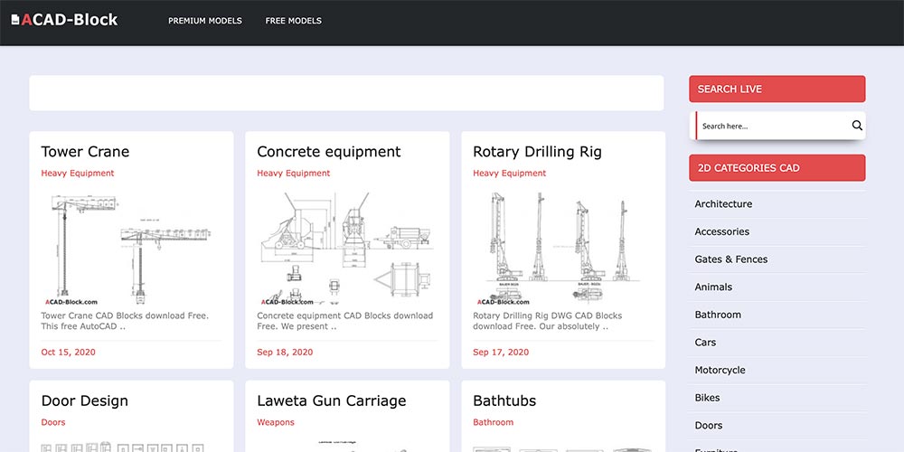Click the Rotary Drilling Rig description text

(548, 321)
